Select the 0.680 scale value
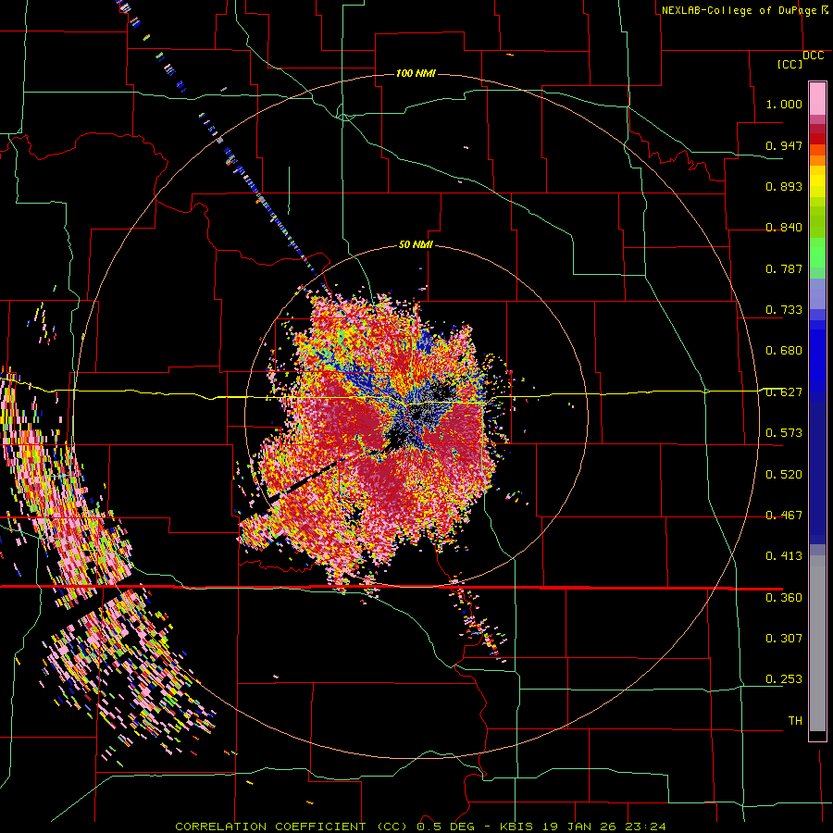833x833 pixels. tap(784, 351)
